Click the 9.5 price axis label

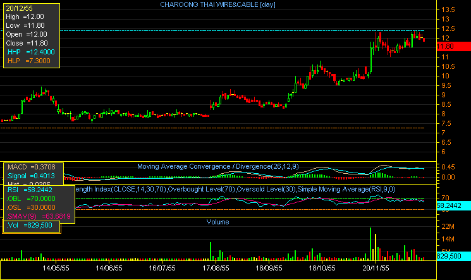click(446, 85)
